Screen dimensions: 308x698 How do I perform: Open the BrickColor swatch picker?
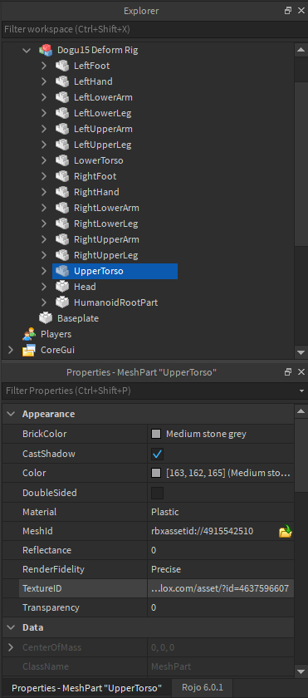tap(156, 434)
